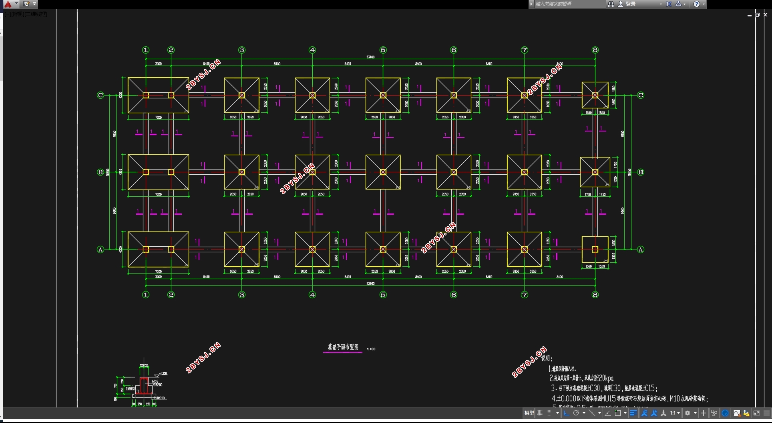Restore down the drawing document window
The width and height of the screenshot is (772, 423).
click(757, 15)
